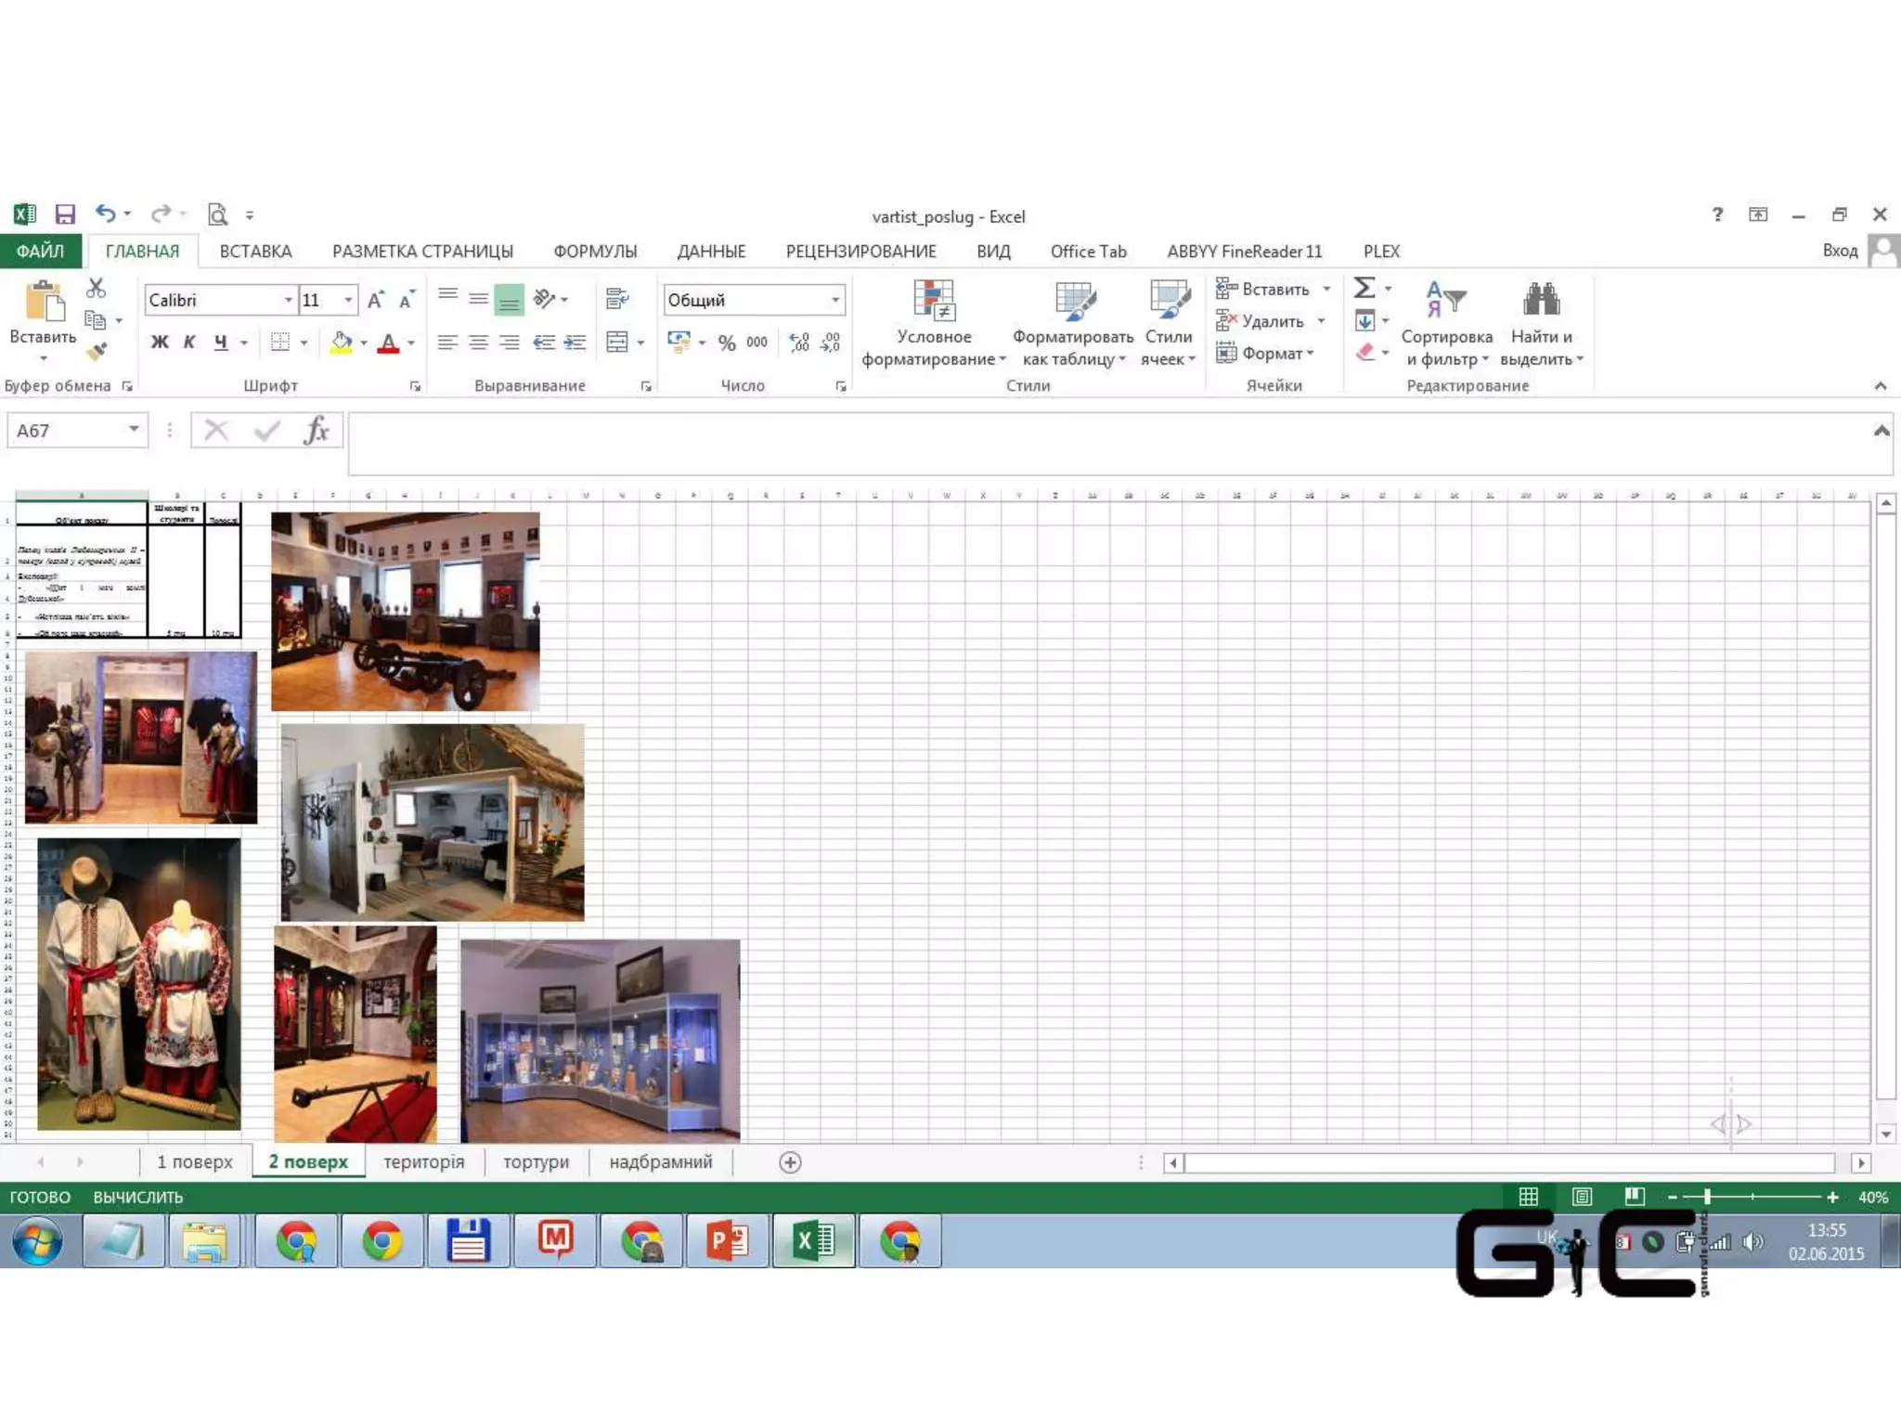The image size is (1901, 1426).
Task: Click the Conditional Formatting icon
Action: tap(933, 300)
